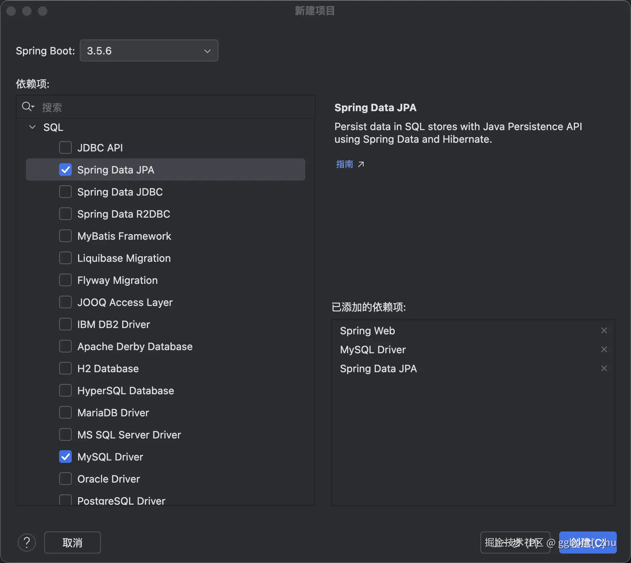Select the Liquibase Migration item
The height and width of the screenshot is (563, 631).
pyautogui.click(x=124, y=258)
